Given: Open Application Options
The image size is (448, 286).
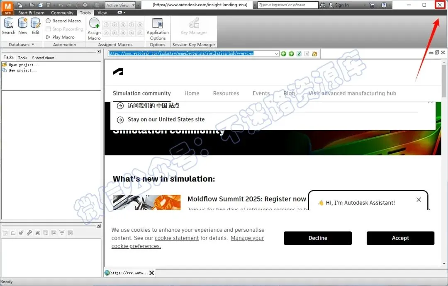Looking at the screenshot, I should (158, 29).
